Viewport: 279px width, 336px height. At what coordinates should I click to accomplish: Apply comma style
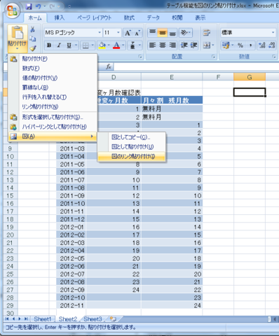pos(250,45)
